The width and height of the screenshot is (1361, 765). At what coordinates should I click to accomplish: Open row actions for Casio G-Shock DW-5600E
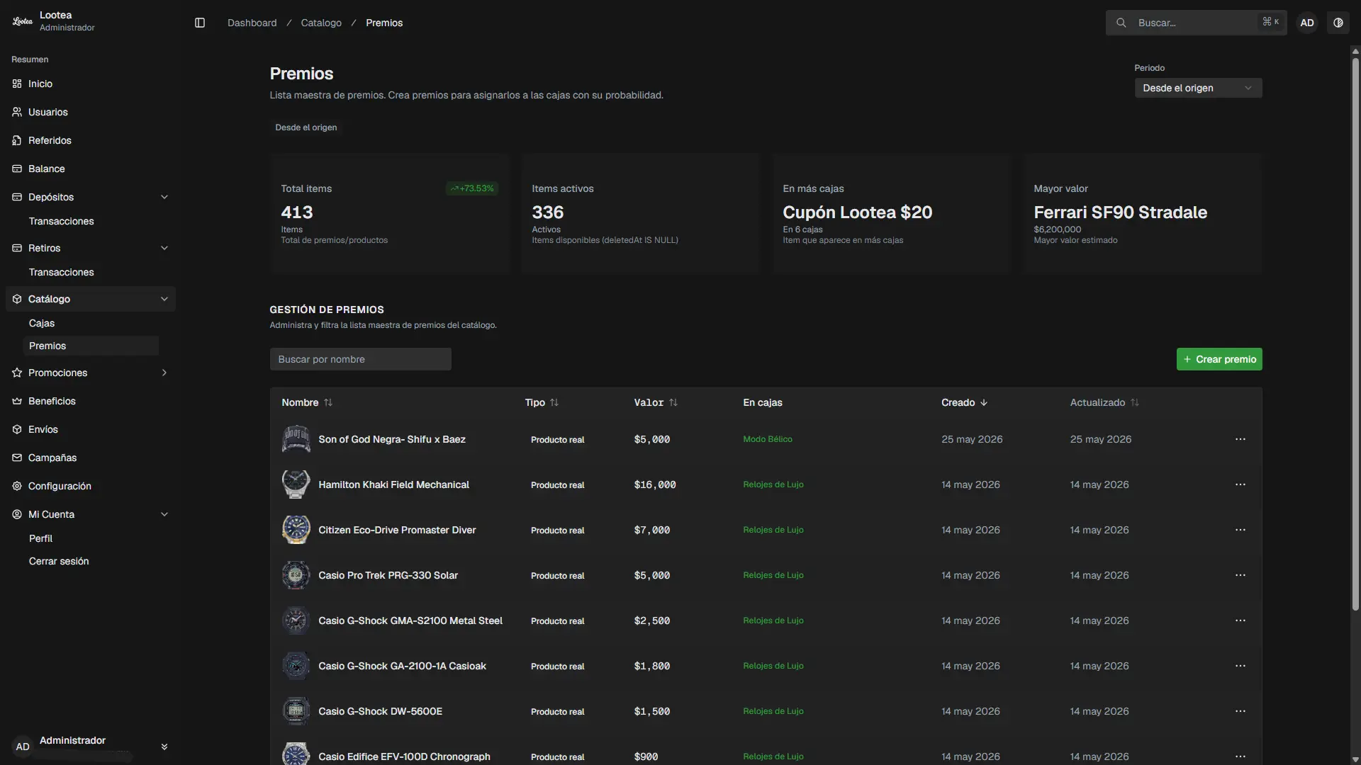pos(1240,711)
